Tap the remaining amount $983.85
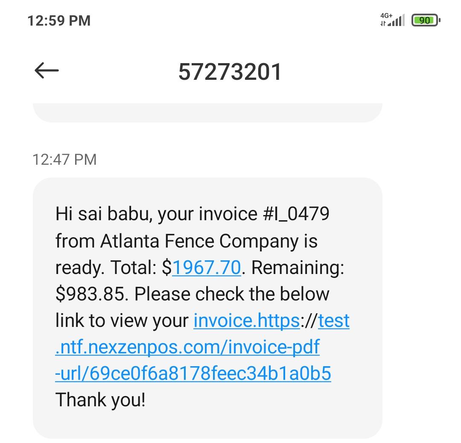The image size is (461, 443). pos(91,294)
